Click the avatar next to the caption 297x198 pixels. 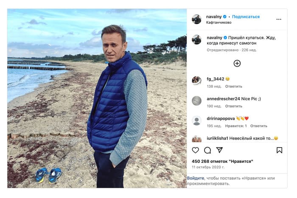pos(196,39)
